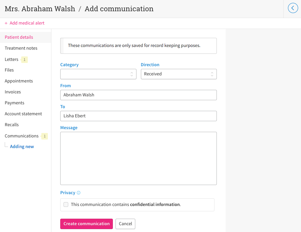Open the Invoices page

pos(13,92)
